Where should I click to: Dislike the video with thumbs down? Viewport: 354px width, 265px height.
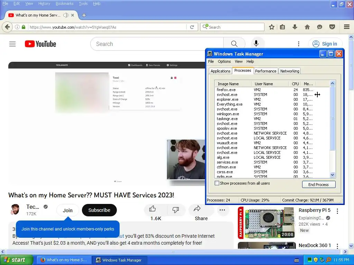[175, 210]
